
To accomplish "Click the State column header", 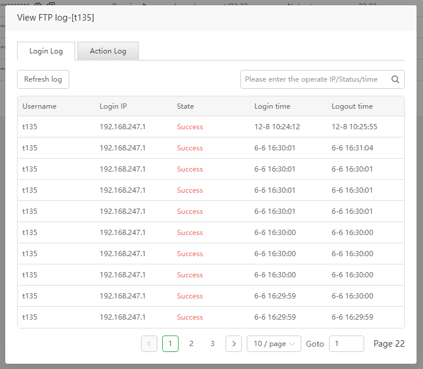I will (x=186, y=106).
